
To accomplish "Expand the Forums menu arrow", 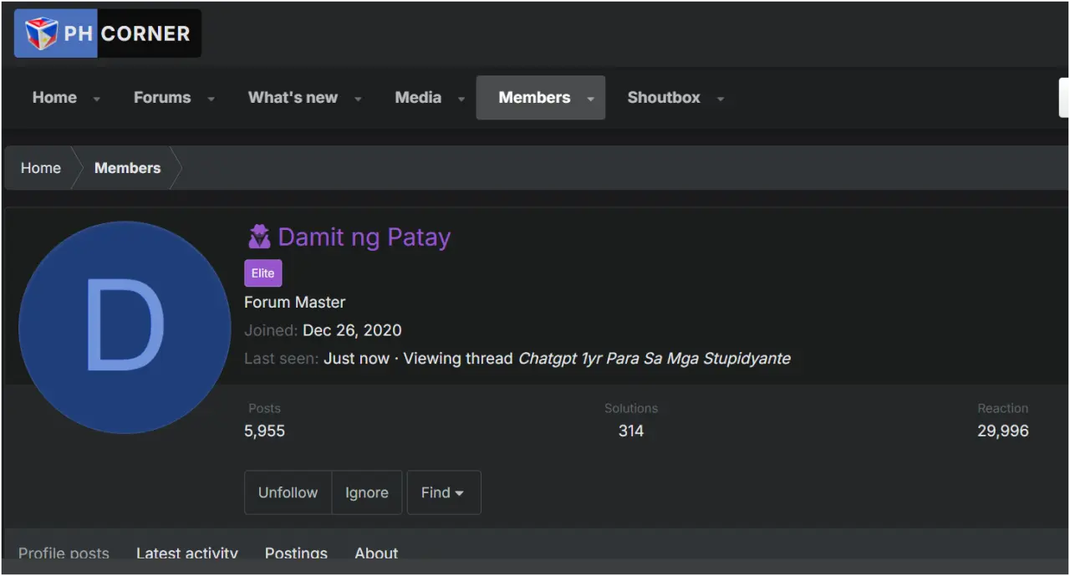I will click(x=211, y=99).
